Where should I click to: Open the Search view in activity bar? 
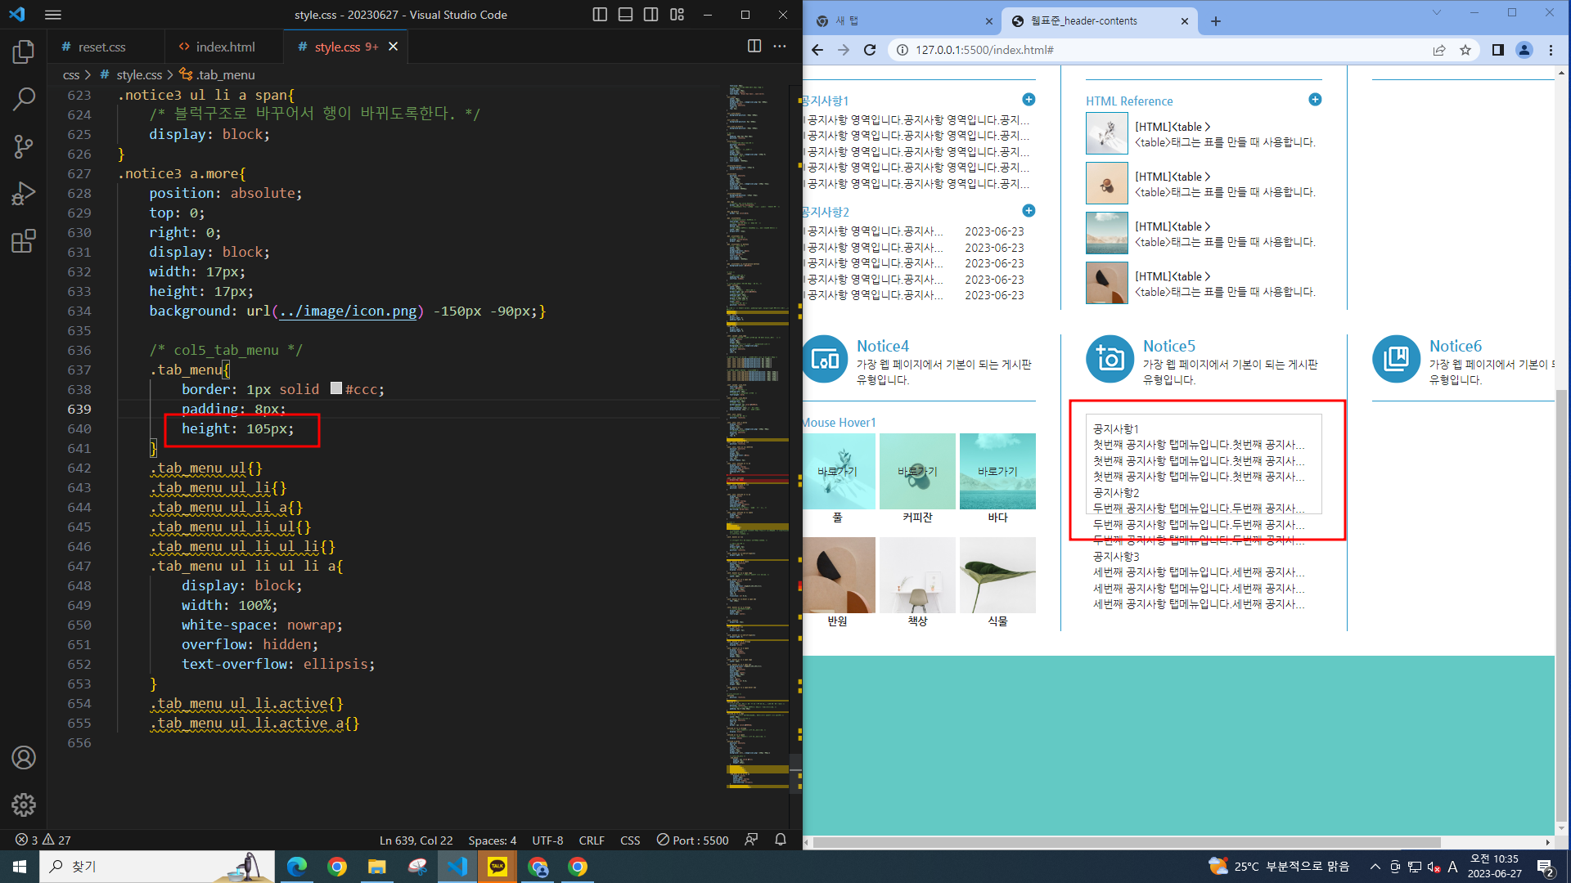pos(24,99)
